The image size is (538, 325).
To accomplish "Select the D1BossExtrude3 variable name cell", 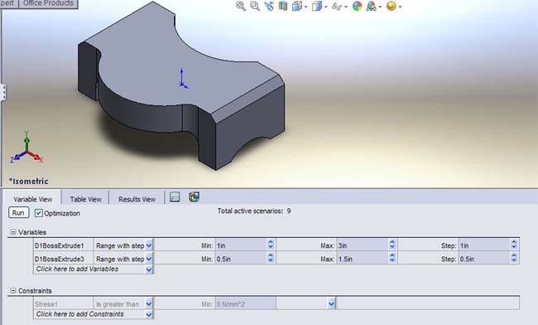I will click(x=63, y=259).
